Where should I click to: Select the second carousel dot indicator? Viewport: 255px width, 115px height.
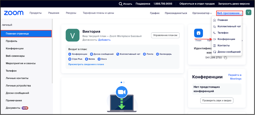pos(124,82)
